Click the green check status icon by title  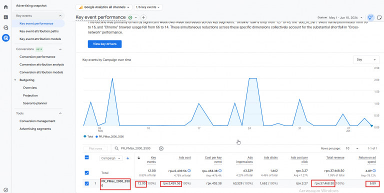pos(130,17)
